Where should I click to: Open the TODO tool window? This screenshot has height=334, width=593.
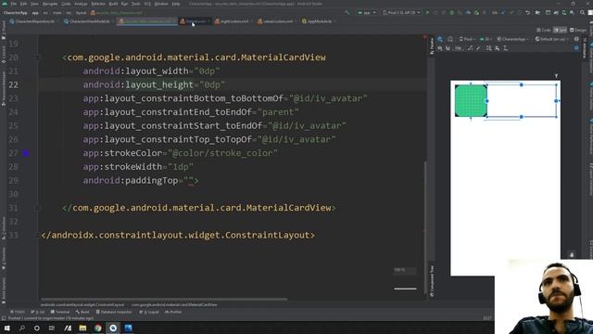pyautogui.click(x=18, y=312)
